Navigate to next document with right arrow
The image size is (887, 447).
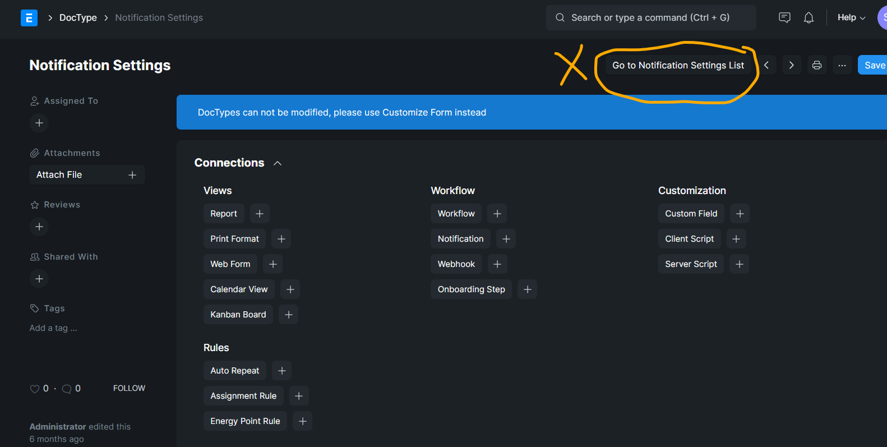pos(791,64)
